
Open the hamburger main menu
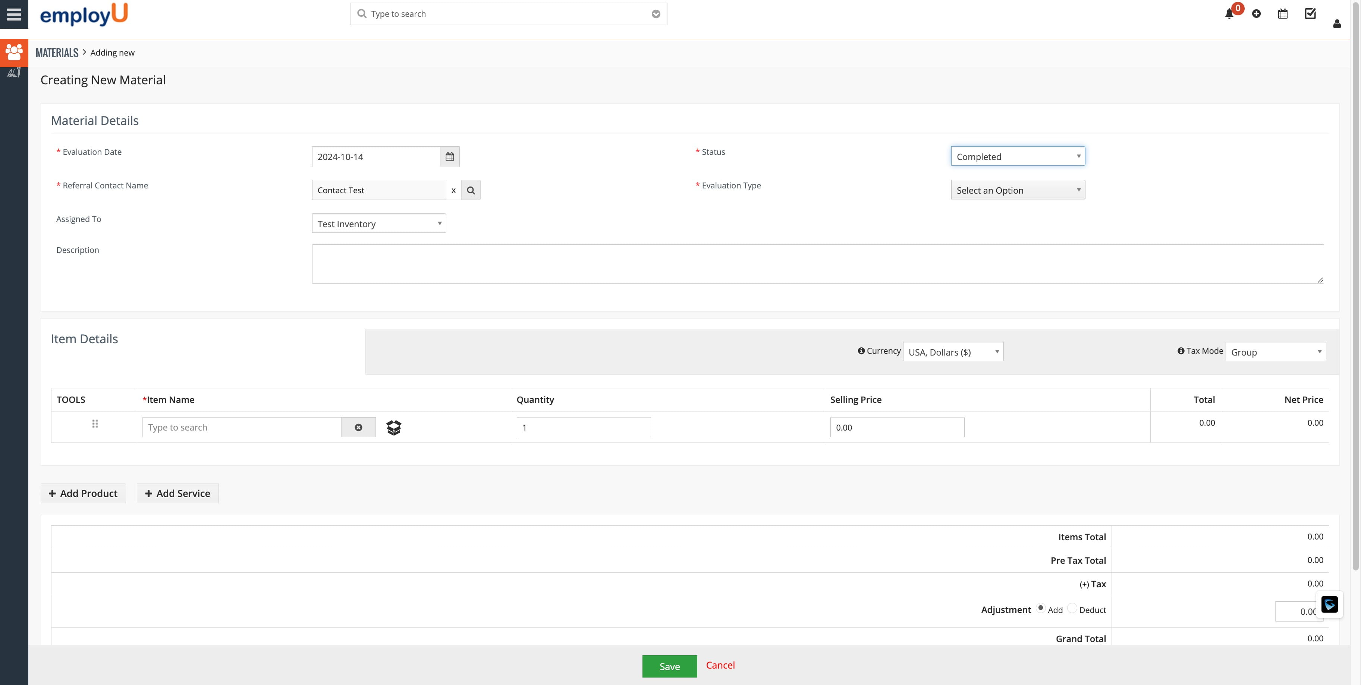pyautogui.click(x=14, y=14)
